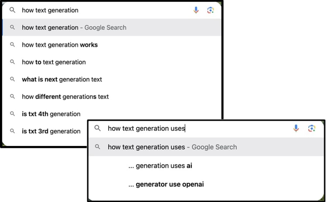Viewport: 326px width, 202px height.
Task: Select 'is txt 4th generation' from suggestions
Action: [51, 114]
